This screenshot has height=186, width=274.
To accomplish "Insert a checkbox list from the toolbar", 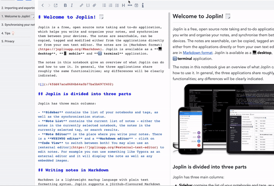I will 117,5.
